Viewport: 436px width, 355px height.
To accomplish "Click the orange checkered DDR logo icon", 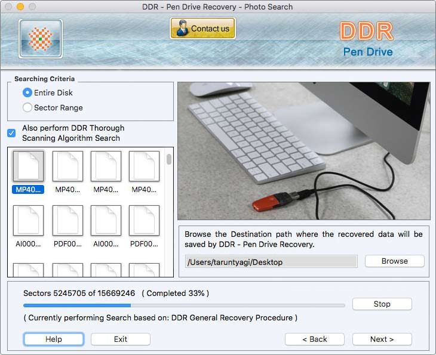I will coord(41,39).
